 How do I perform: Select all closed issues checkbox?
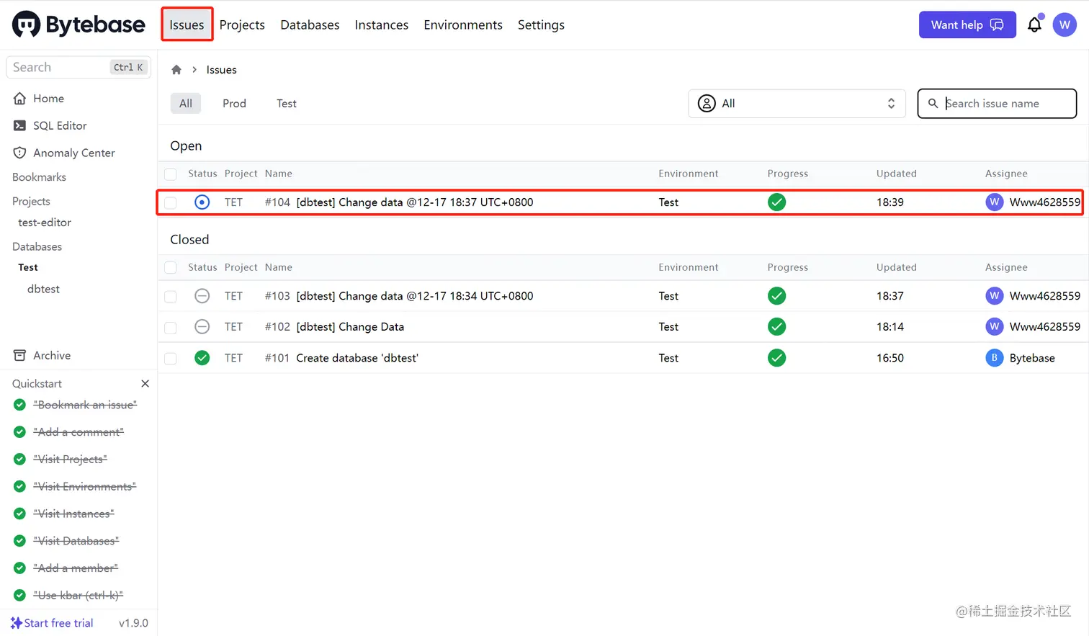point(171,268)
